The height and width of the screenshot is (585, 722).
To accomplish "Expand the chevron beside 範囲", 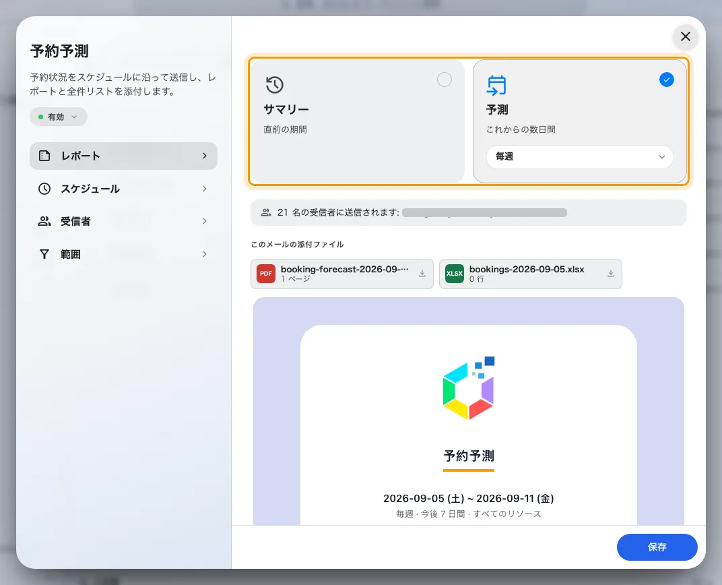I will coord(205,254).
